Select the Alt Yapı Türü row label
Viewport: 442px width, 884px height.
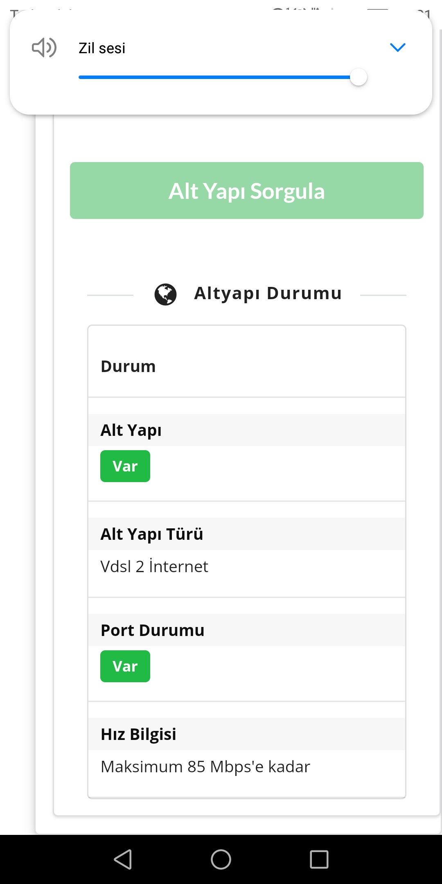[x=152, y=534]
